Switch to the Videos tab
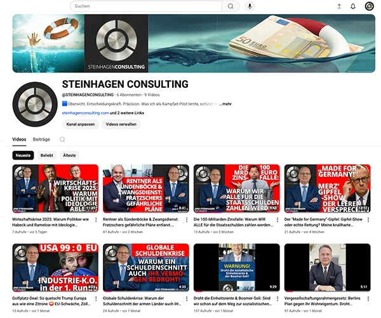This screenshot has width=381, height=318. coord(19,139)
